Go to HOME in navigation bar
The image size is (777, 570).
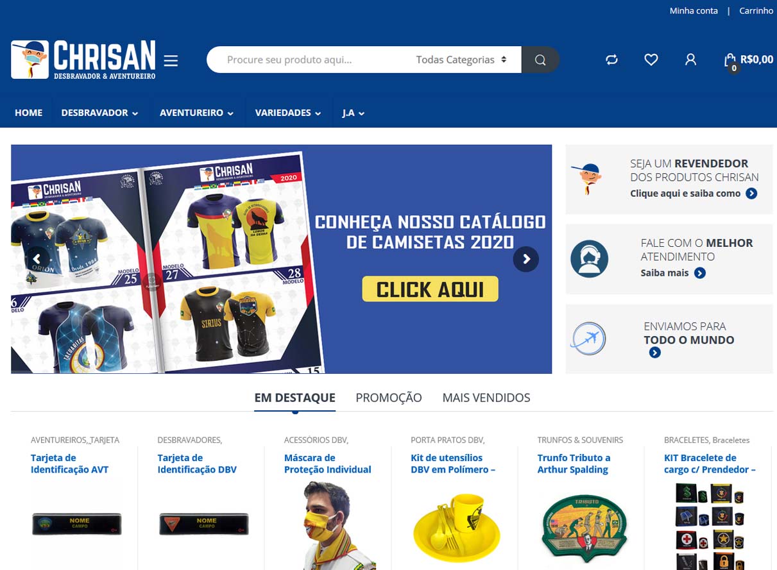tap(28, 113)
